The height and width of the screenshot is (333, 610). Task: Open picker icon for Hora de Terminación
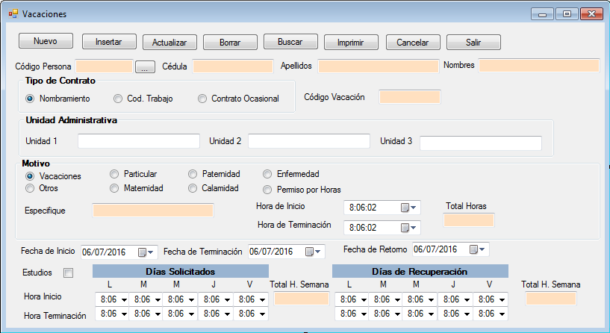click(409, 228)
